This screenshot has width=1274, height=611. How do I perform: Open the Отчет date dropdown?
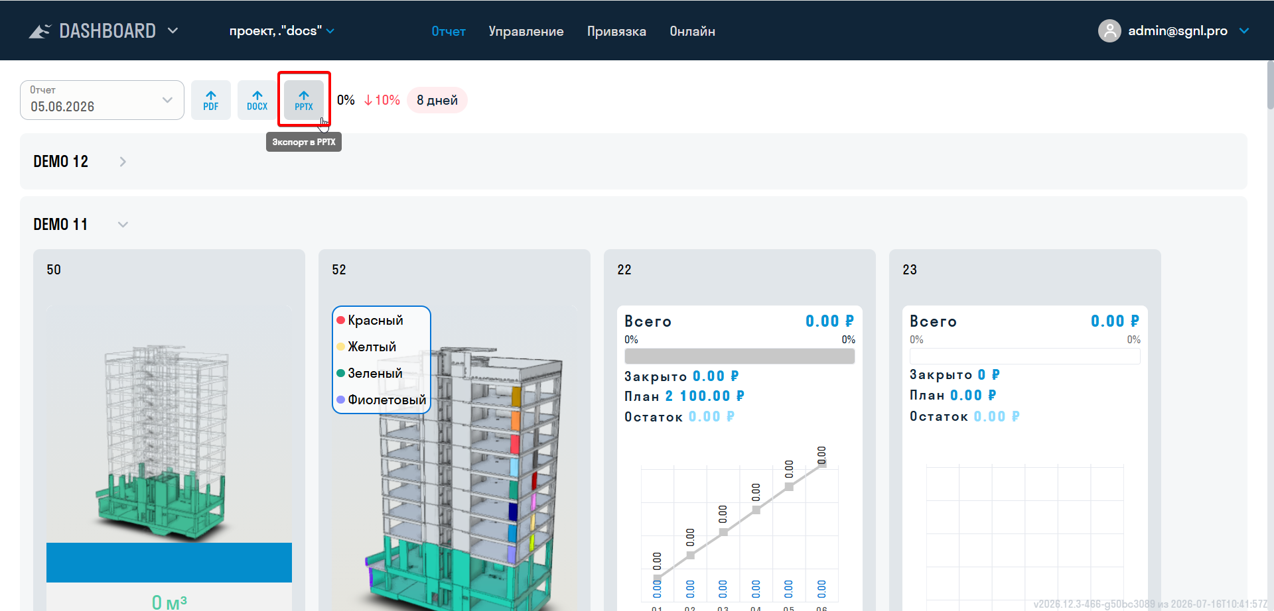(102, 100)
